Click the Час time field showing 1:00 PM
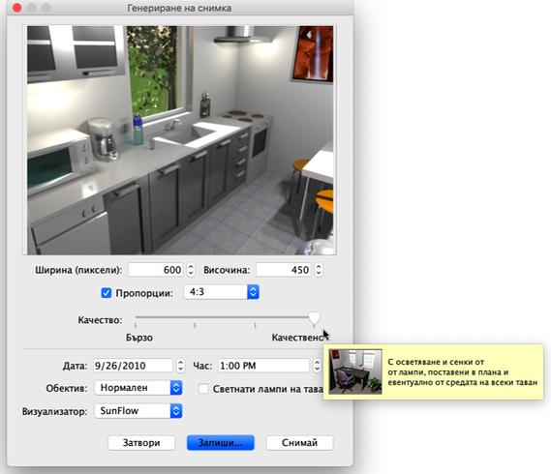 point(263,366)
